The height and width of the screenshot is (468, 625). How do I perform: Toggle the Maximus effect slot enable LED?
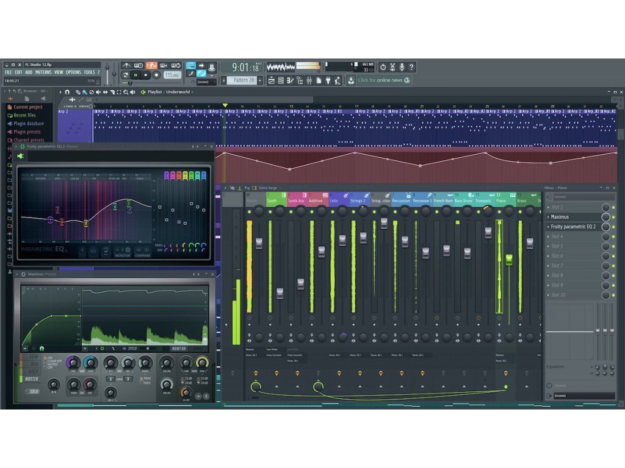613,217
